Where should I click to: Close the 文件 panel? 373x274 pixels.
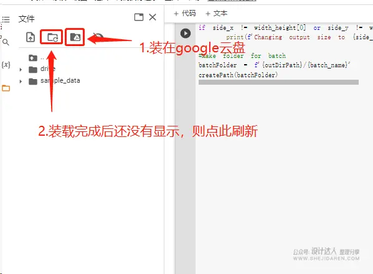pyautogui.click(x=153, y=17)
